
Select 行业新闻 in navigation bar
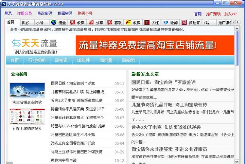point(37,60)
